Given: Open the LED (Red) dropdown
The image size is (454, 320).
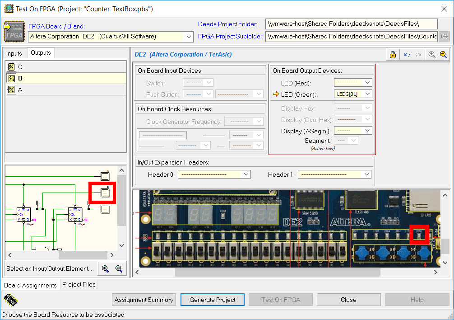Looking at the screenshot, I should click(x=367, y=83).
